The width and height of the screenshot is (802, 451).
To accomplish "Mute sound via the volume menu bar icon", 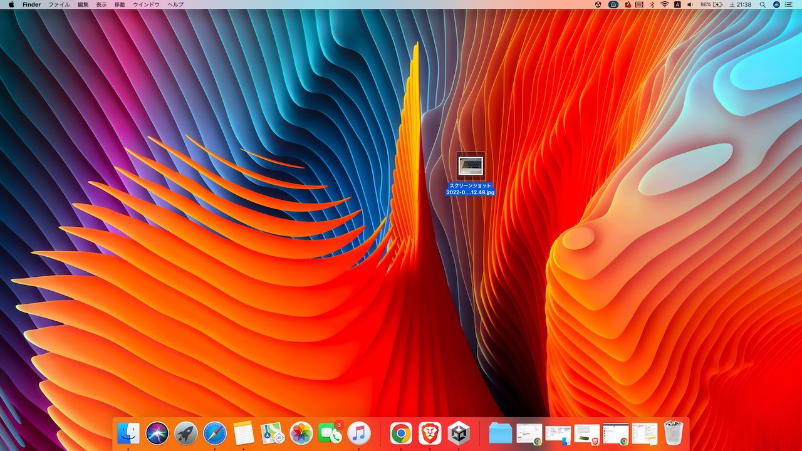I will [691, 4].
